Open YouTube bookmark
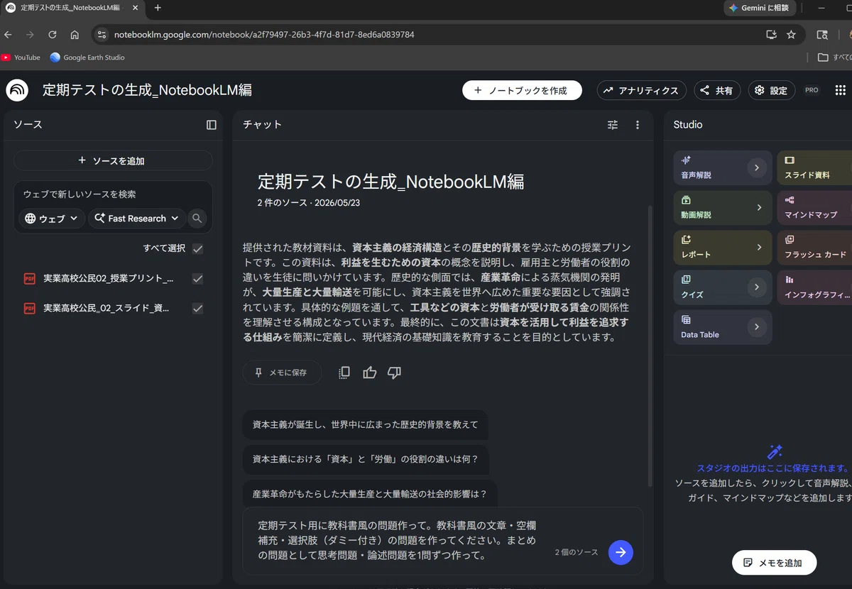This screenshot has height=589, width=852. pos(21,57)
